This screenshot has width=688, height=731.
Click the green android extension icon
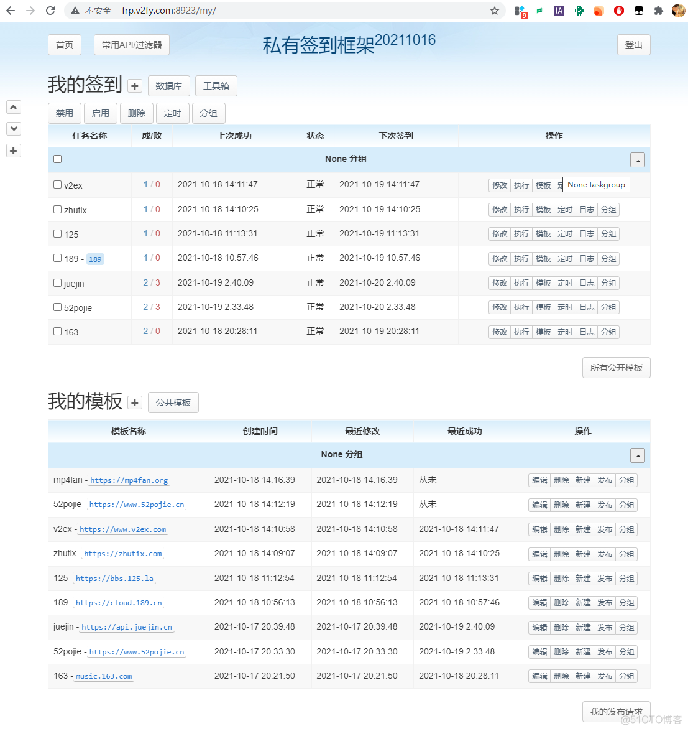coord(579,10)
